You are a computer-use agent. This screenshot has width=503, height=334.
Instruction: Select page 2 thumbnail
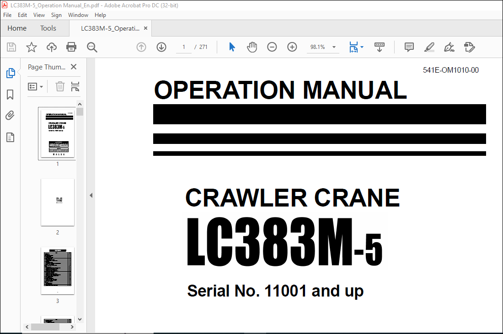click(x=58, y=202)
